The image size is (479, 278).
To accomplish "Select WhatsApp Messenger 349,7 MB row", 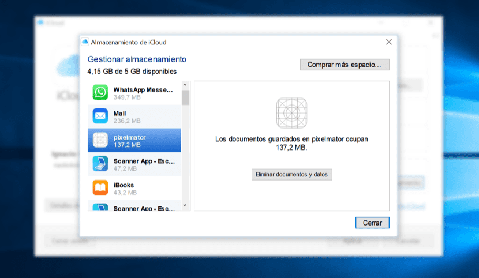I will 134,93.
